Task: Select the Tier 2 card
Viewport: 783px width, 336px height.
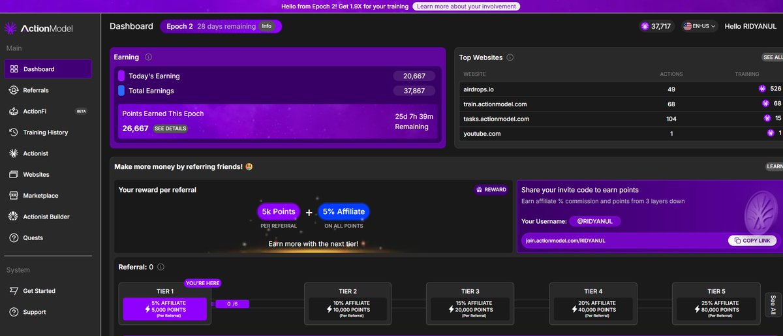Action: [348, 304]
